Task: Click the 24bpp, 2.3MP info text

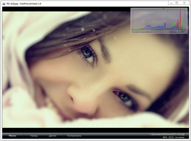Action: point(177,32)
